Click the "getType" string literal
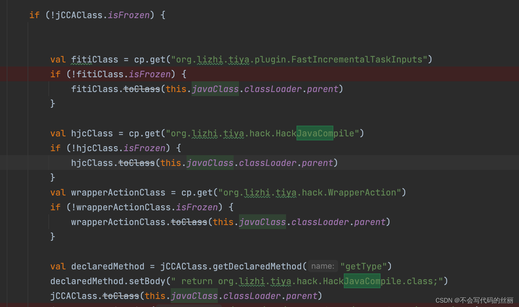519x307 pixels. click(x=364, y=266)
